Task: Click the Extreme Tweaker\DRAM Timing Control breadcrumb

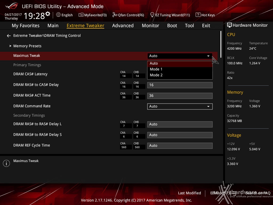Action: pos(47,36)
